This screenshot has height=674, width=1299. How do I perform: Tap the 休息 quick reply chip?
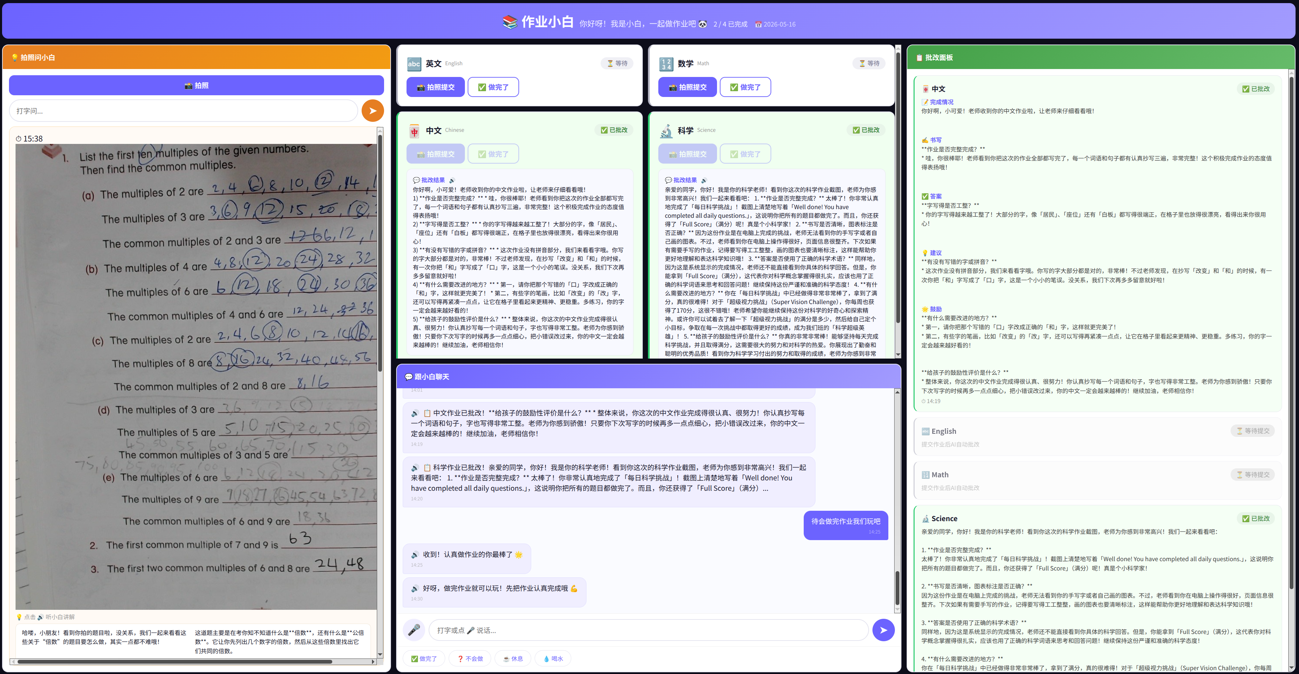(x=513, y=659)
